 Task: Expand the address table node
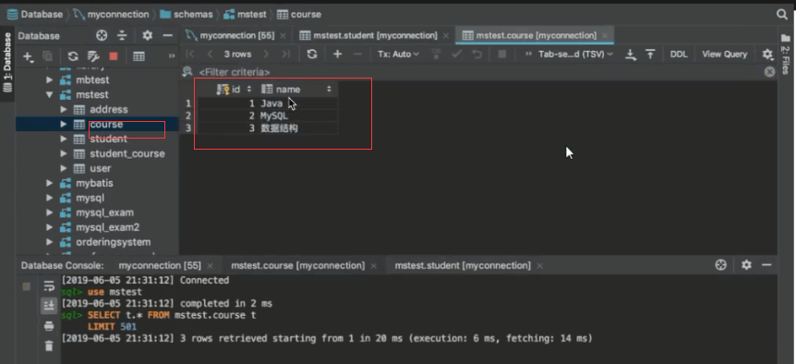click(64, 109)
